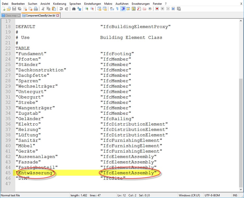This screenshot has height=198, width=244.
Task: Click the Close All documents icon
Action: tap(30, 9)
